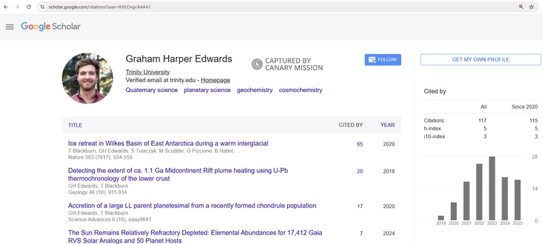Sort publications by YEAR column header
This screenshot has width=543, height=244.
point(388,125)
